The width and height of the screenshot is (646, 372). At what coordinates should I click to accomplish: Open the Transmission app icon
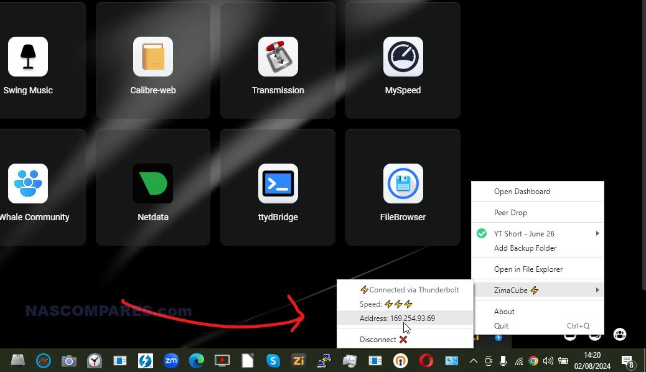click(278, 57)
